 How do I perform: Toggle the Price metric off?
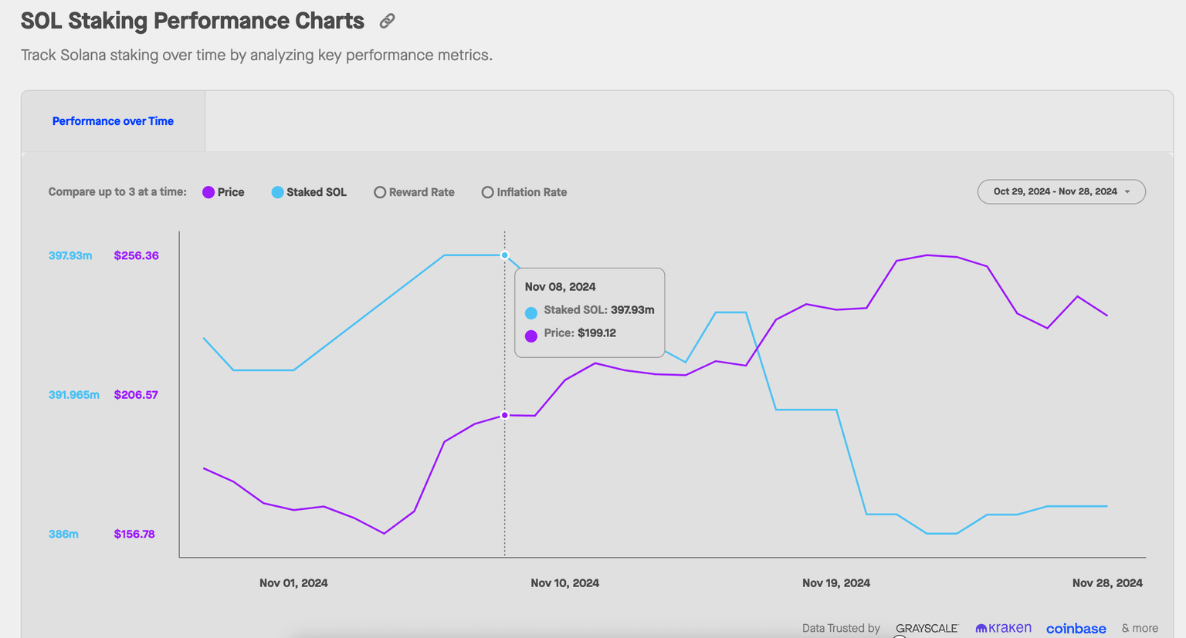click(x=223, y=192)
